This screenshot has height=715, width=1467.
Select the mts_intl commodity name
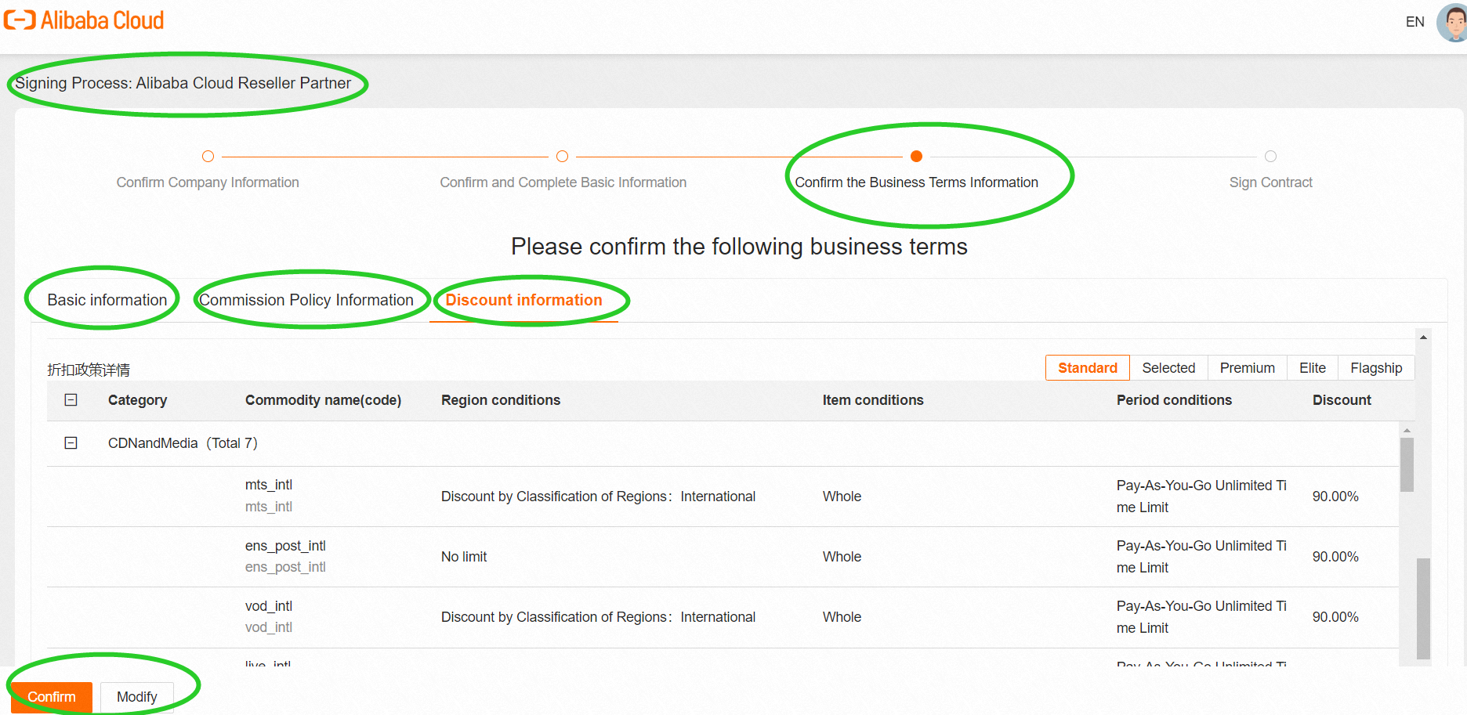click(x=269, y=485)
